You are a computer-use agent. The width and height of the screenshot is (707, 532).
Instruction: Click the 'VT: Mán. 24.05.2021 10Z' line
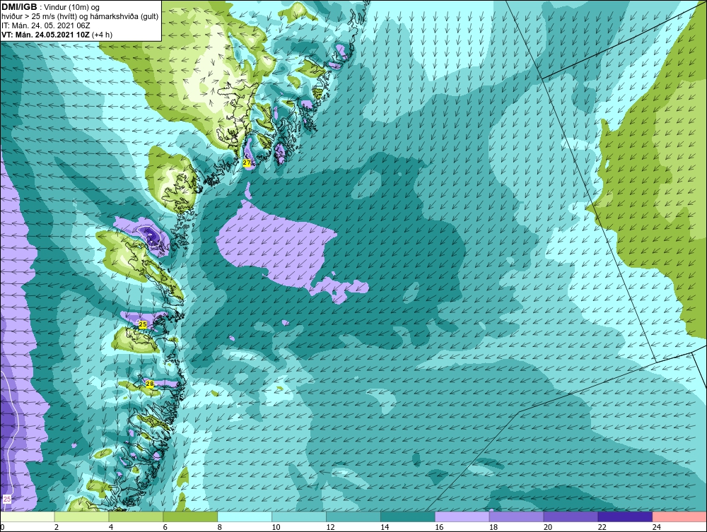(45, 35)
